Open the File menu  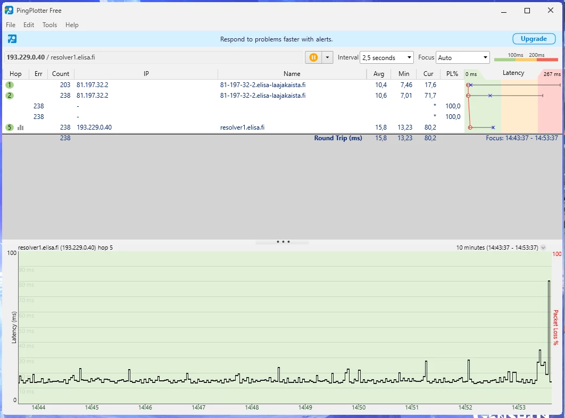click(x=11, y=25)
